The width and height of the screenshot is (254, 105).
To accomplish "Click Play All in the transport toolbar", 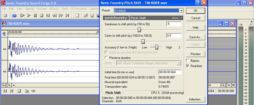I will [22, 16].
